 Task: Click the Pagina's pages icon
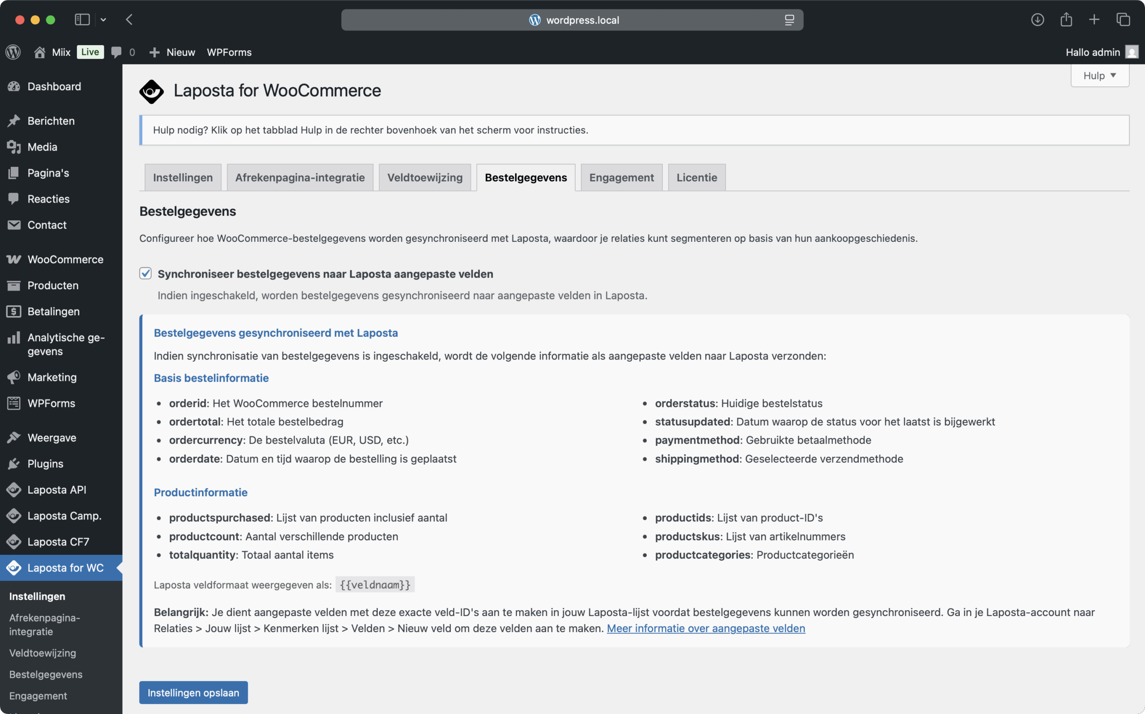point(14,173)
